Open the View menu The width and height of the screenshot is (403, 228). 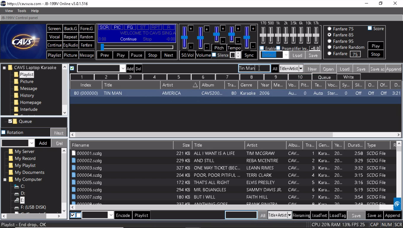[x=9, y=11]
